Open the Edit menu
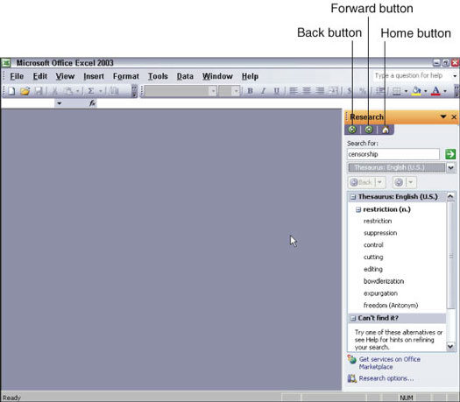This screenshot has height=402, width=460. [x=40, y=76]
